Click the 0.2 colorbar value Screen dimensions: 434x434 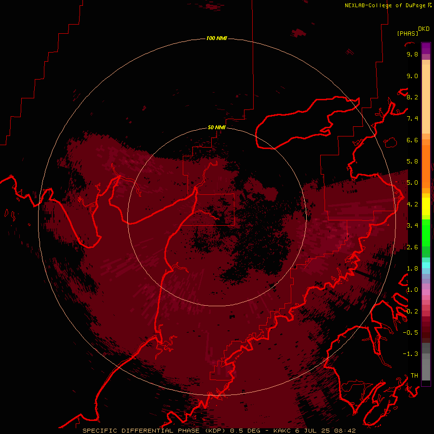pyautogui.click(x=412, y=312)
